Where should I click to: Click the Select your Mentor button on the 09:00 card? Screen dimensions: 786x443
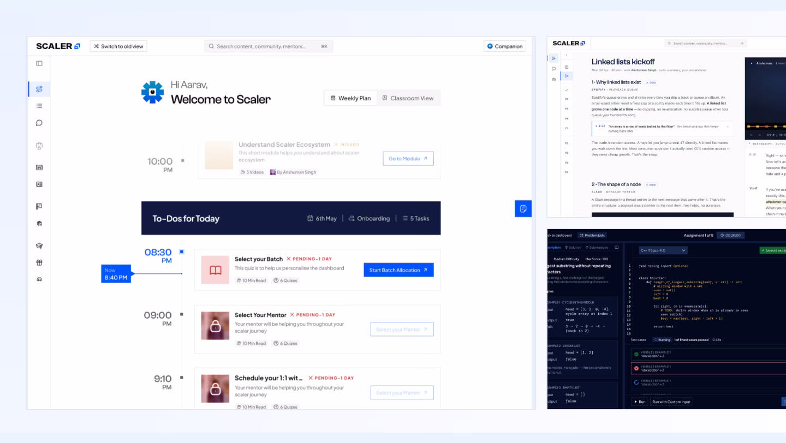point(402,330)
